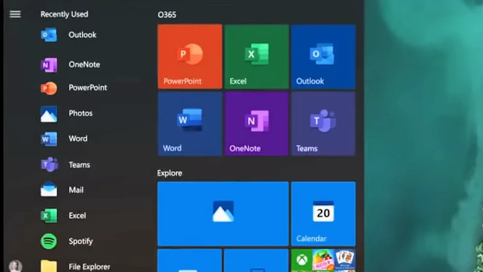Launch Excel from Recently Used list
Screen dimensions: 483x272
coord(63,216)
